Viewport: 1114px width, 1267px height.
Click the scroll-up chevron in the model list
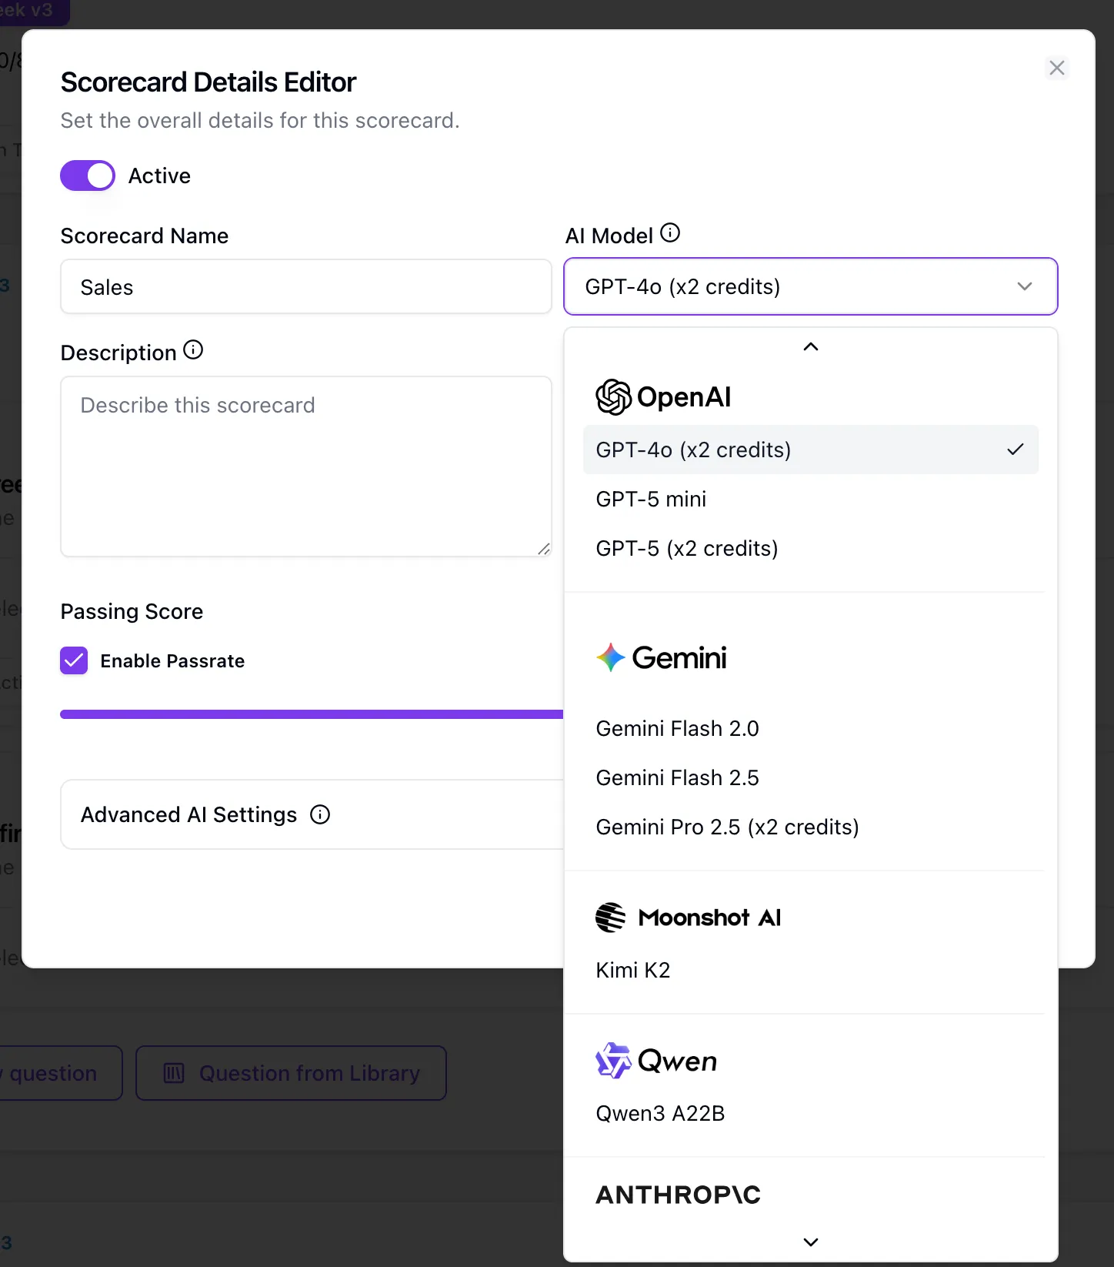[811, 346]
